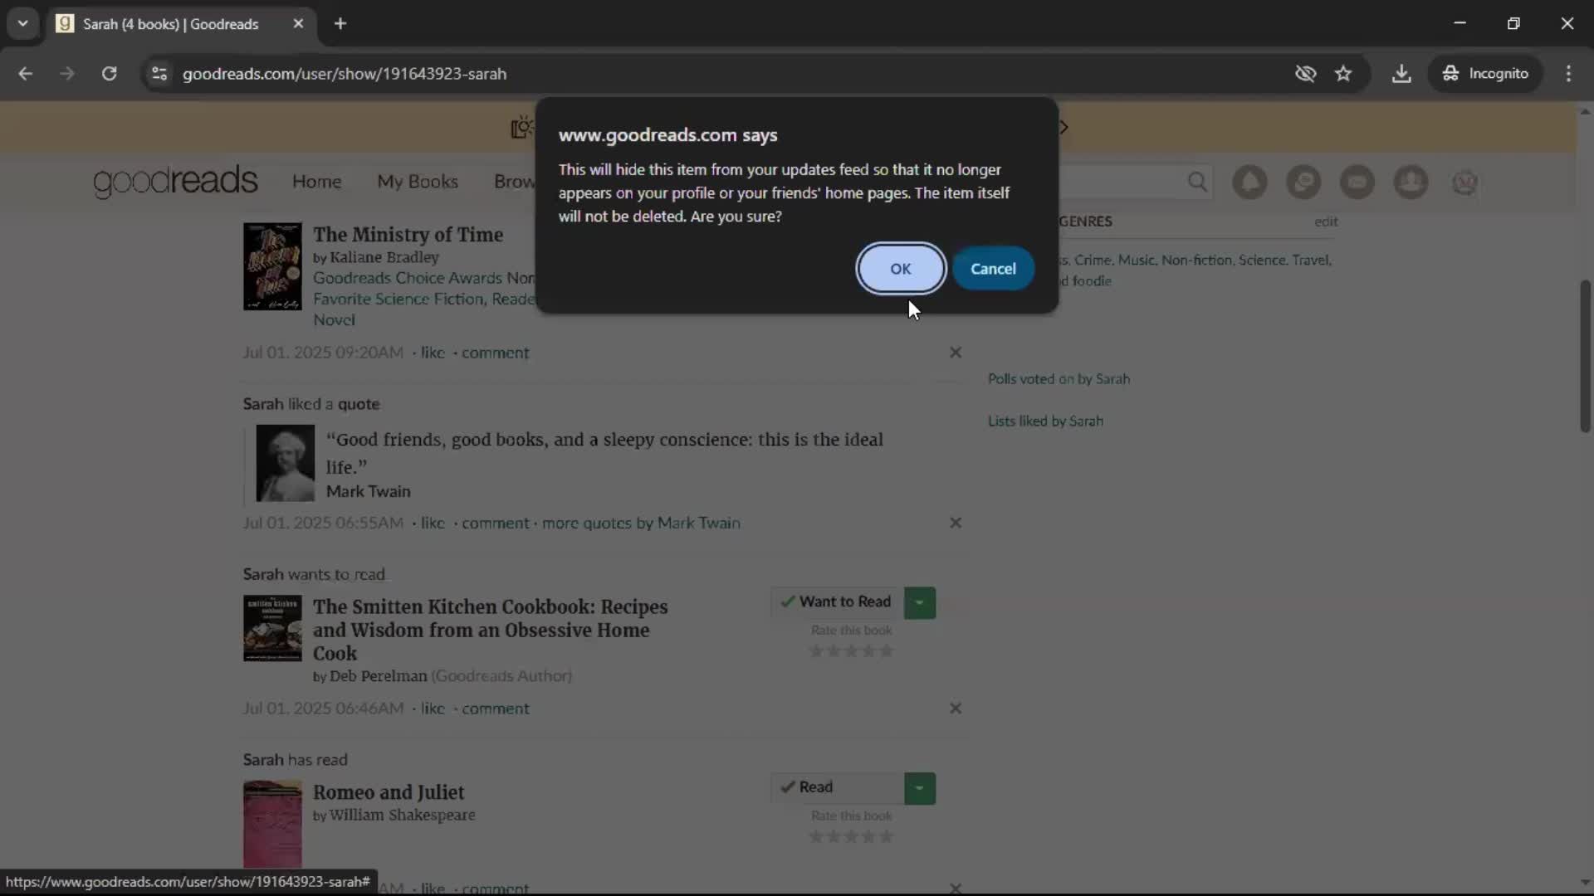Cancel the hide-item dialog
This screenshot has height=896, width=1594.
993,269
